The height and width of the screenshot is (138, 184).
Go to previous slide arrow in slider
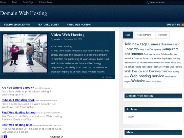103,77
